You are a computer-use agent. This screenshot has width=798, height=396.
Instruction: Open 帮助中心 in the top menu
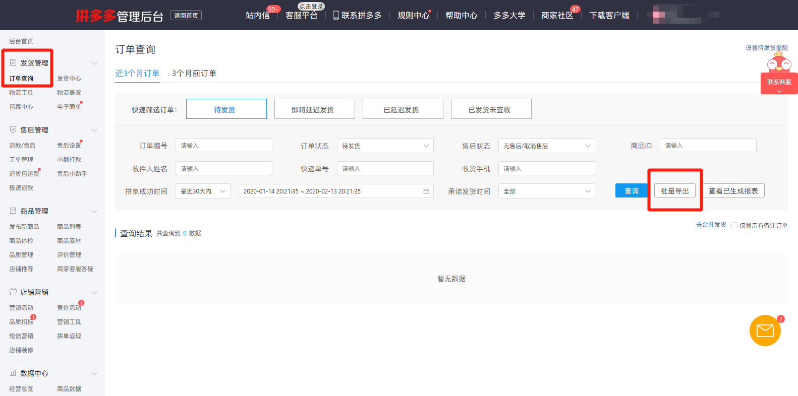pos(462,15)
